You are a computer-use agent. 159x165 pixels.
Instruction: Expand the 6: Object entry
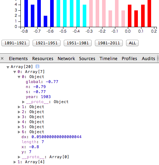[x=19, y=132]
